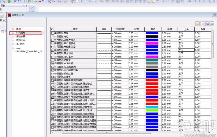
Task: Select 特殊文本 in the layer tree
Action: [x=21, y=40]
